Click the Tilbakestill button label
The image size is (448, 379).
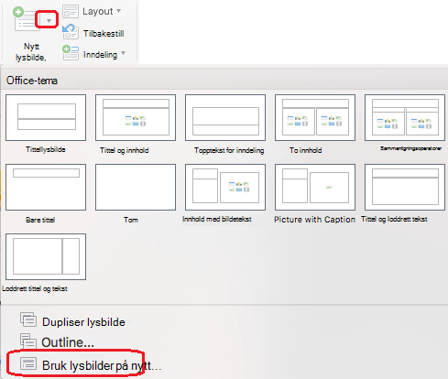tap(104, 33)
